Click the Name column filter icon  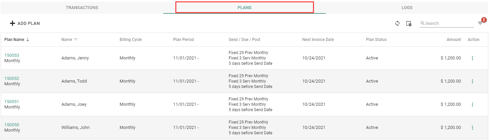(76, 40)
